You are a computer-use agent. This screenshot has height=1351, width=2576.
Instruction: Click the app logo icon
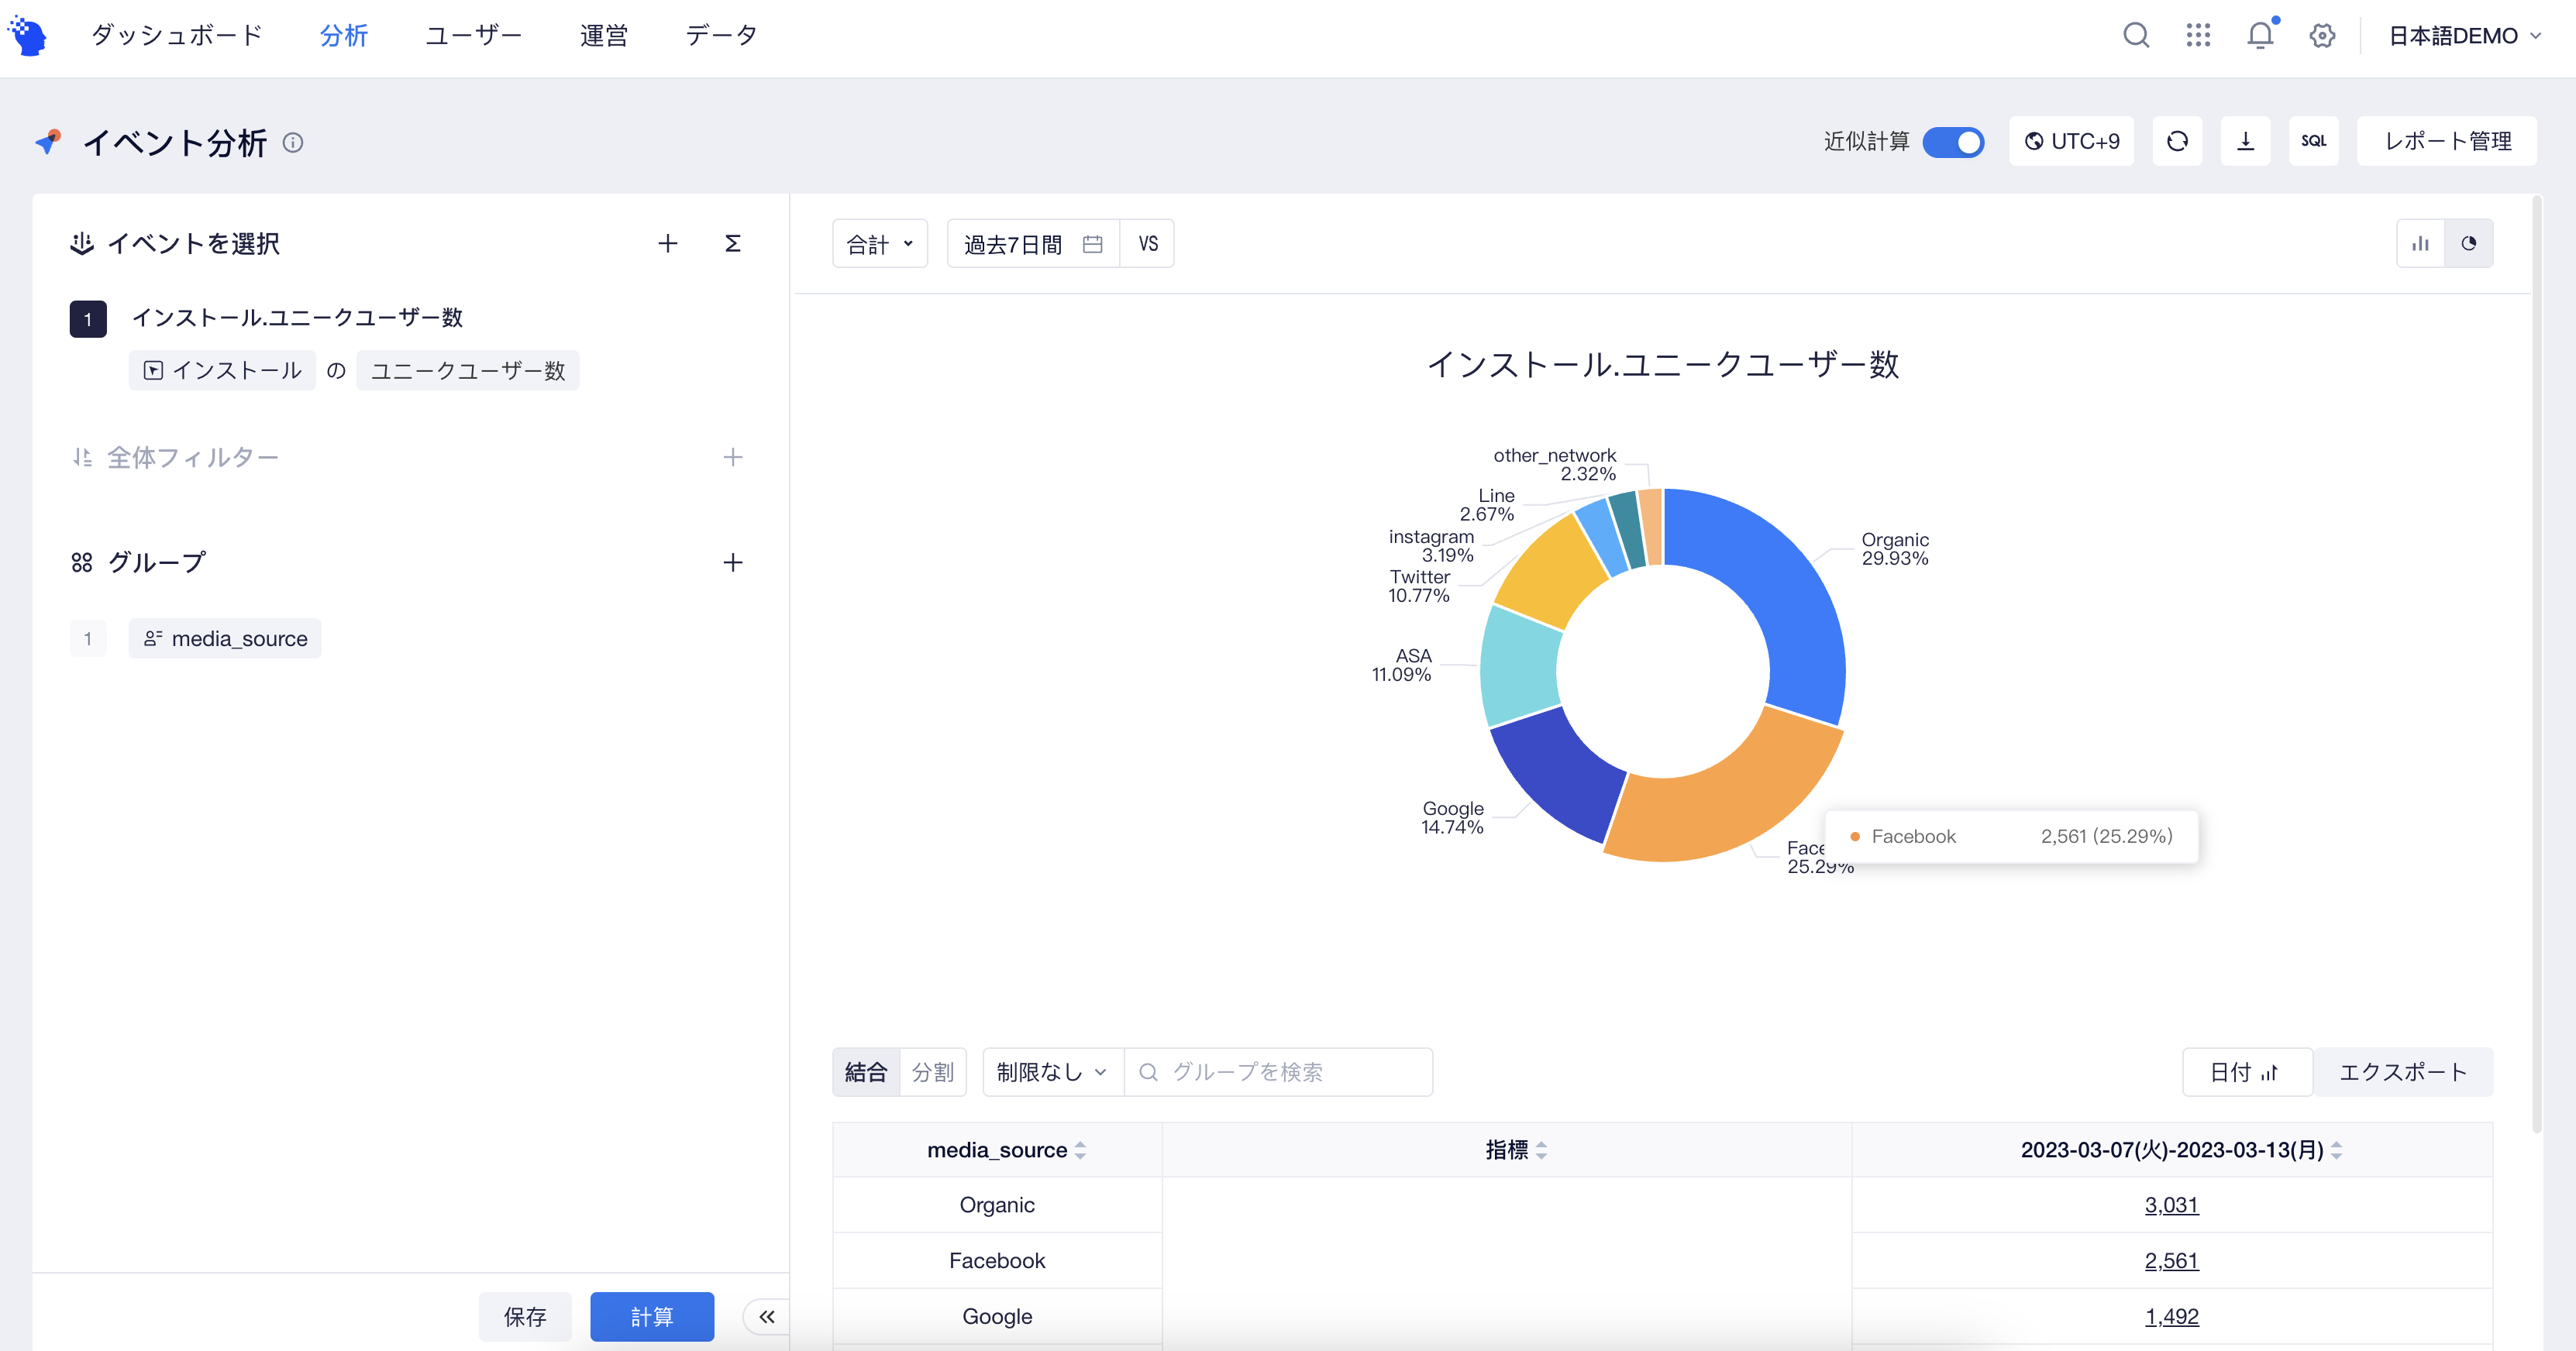click(x=28, y=36)
